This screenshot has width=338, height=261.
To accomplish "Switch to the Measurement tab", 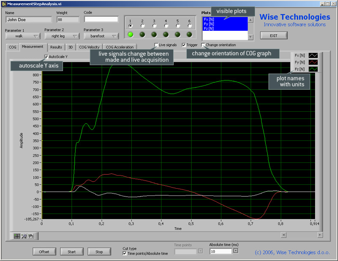I will click(x=33, y=47).
